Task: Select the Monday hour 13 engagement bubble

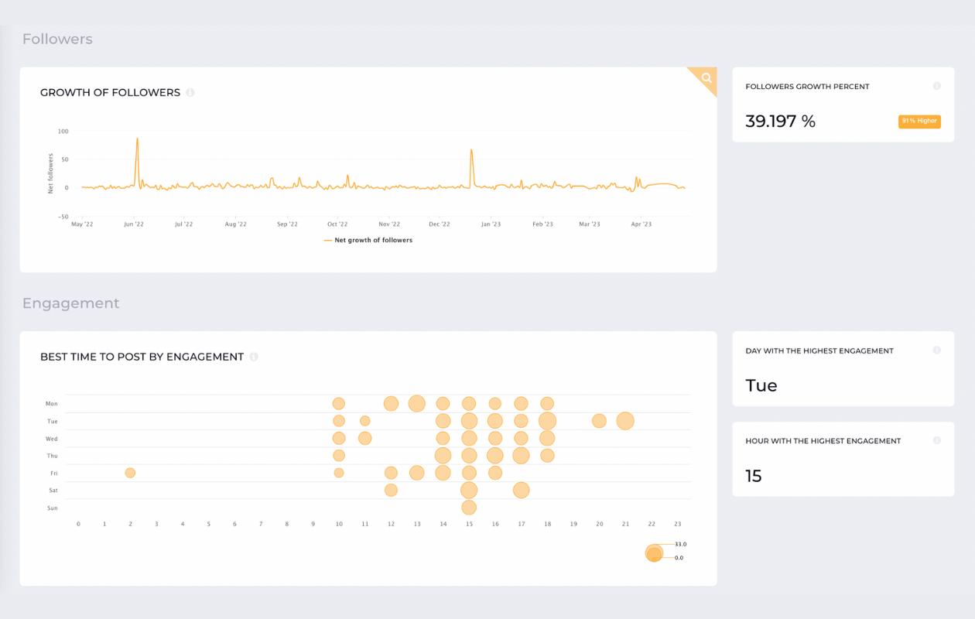Action: click(417, 403)
